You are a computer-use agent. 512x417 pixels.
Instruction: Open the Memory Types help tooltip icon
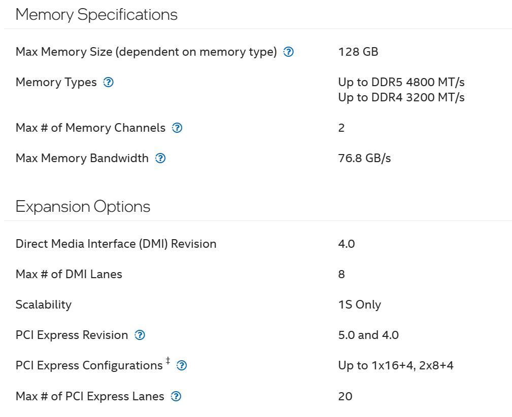[x=108, y=82]
